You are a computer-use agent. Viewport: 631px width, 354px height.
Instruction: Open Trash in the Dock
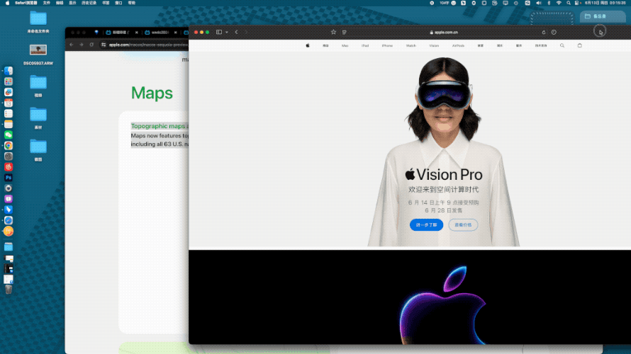tap(9, 290)
